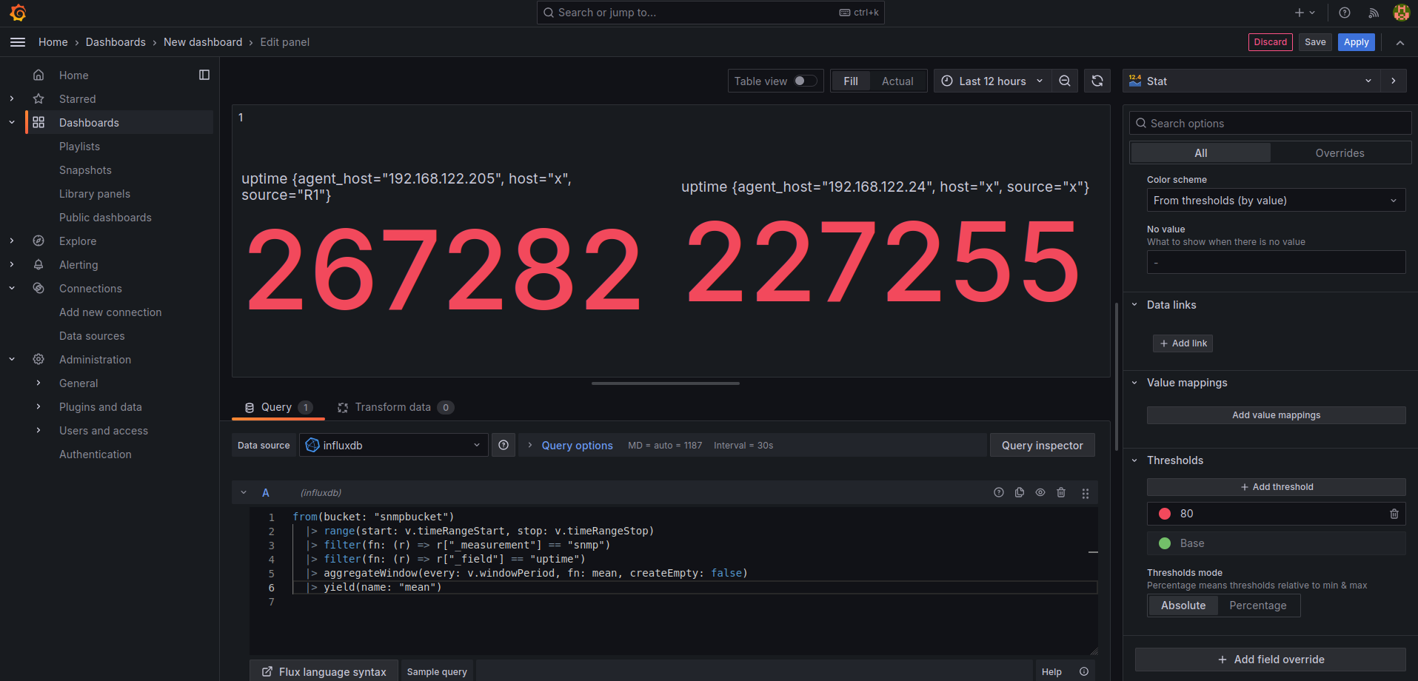Open the Query inspector

(x=1042, y=445)
